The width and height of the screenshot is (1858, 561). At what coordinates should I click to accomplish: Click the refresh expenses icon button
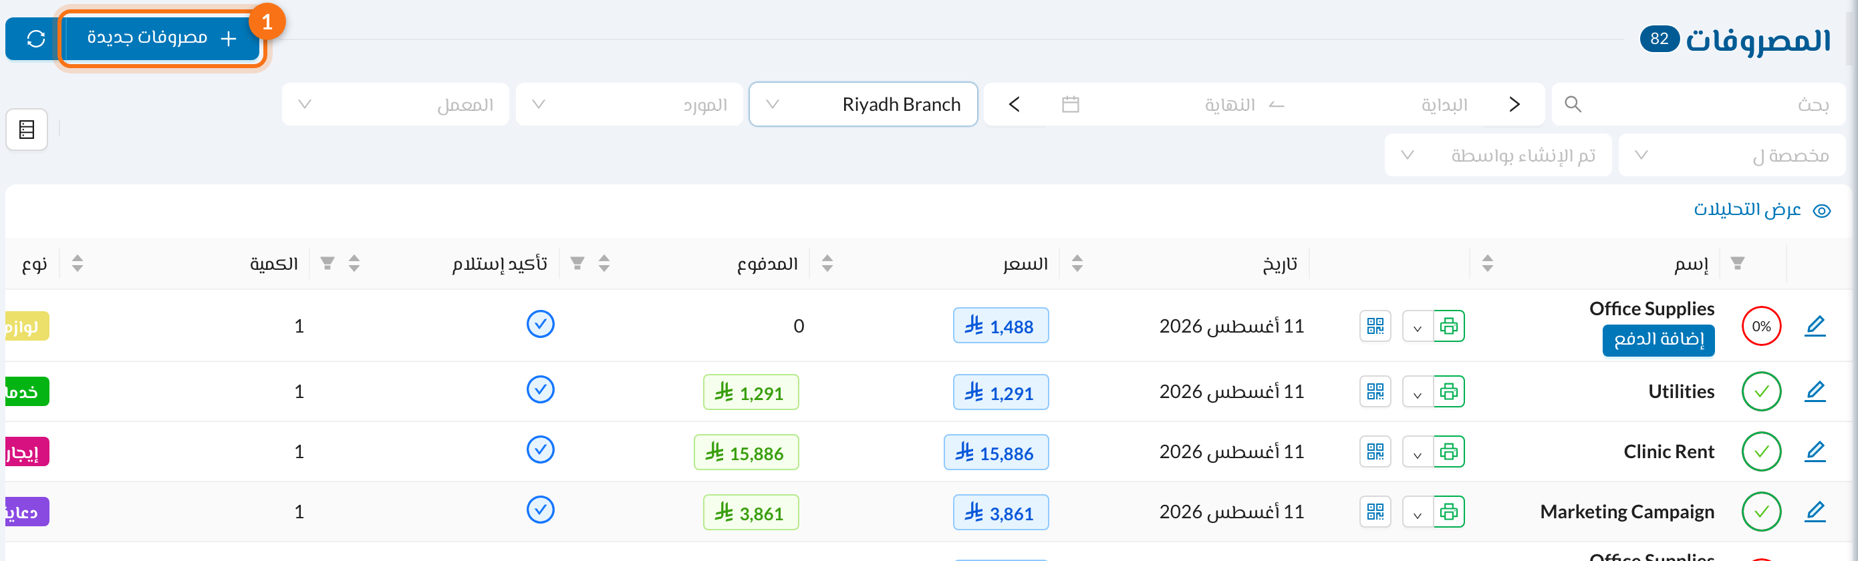click(x=35, y=39)
